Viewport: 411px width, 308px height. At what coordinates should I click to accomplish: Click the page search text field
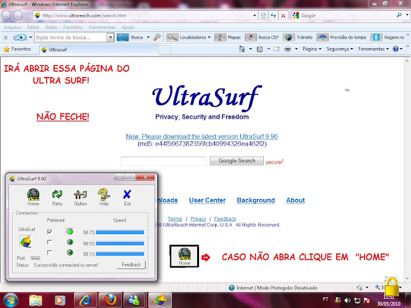[164, 161]
